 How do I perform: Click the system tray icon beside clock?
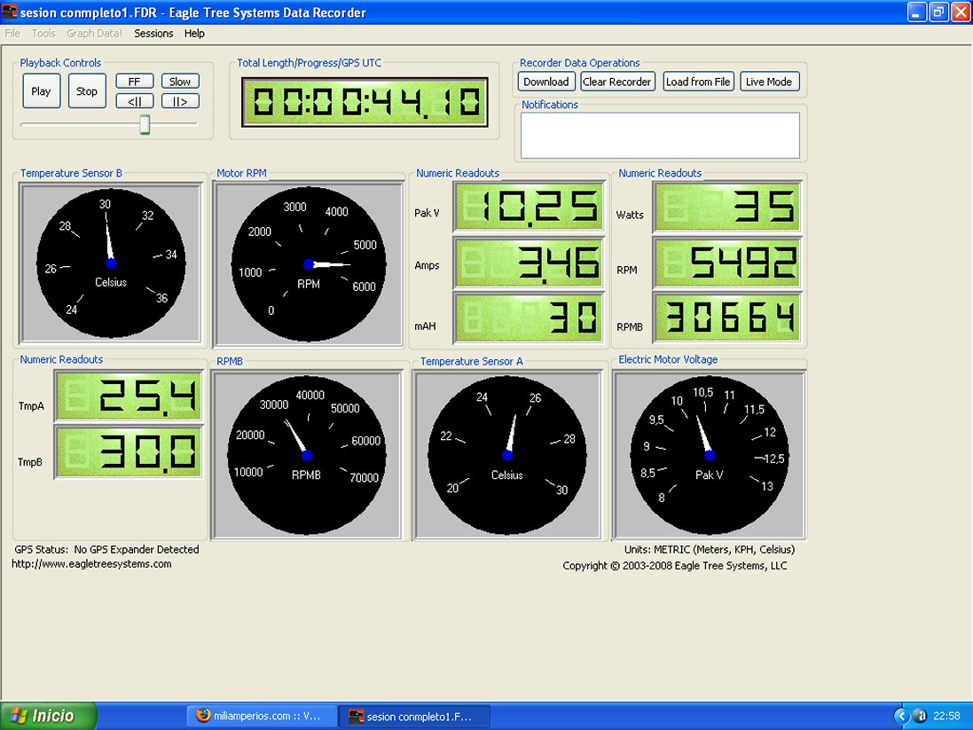[x=921, y=717]
